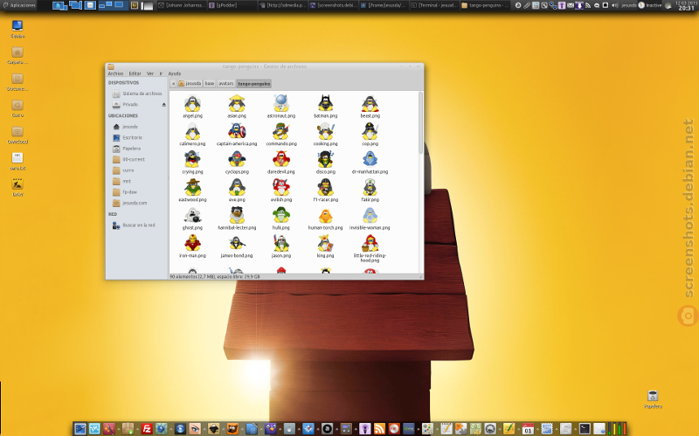
Task: Select calimero.png penguin file
Action: tap(192, 135)
